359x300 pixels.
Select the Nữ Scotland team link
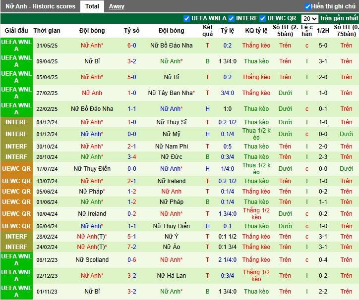pyautogui.click(x=92, y=260)
